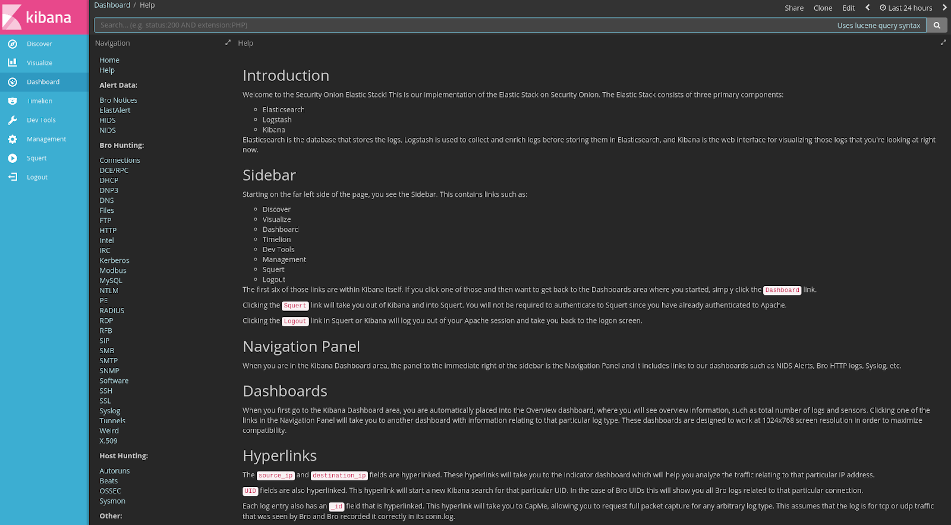The width and height of the screenshot is (951, 525).
Task: Select Timelion label in sidebar
Action: tap(39, 101)
